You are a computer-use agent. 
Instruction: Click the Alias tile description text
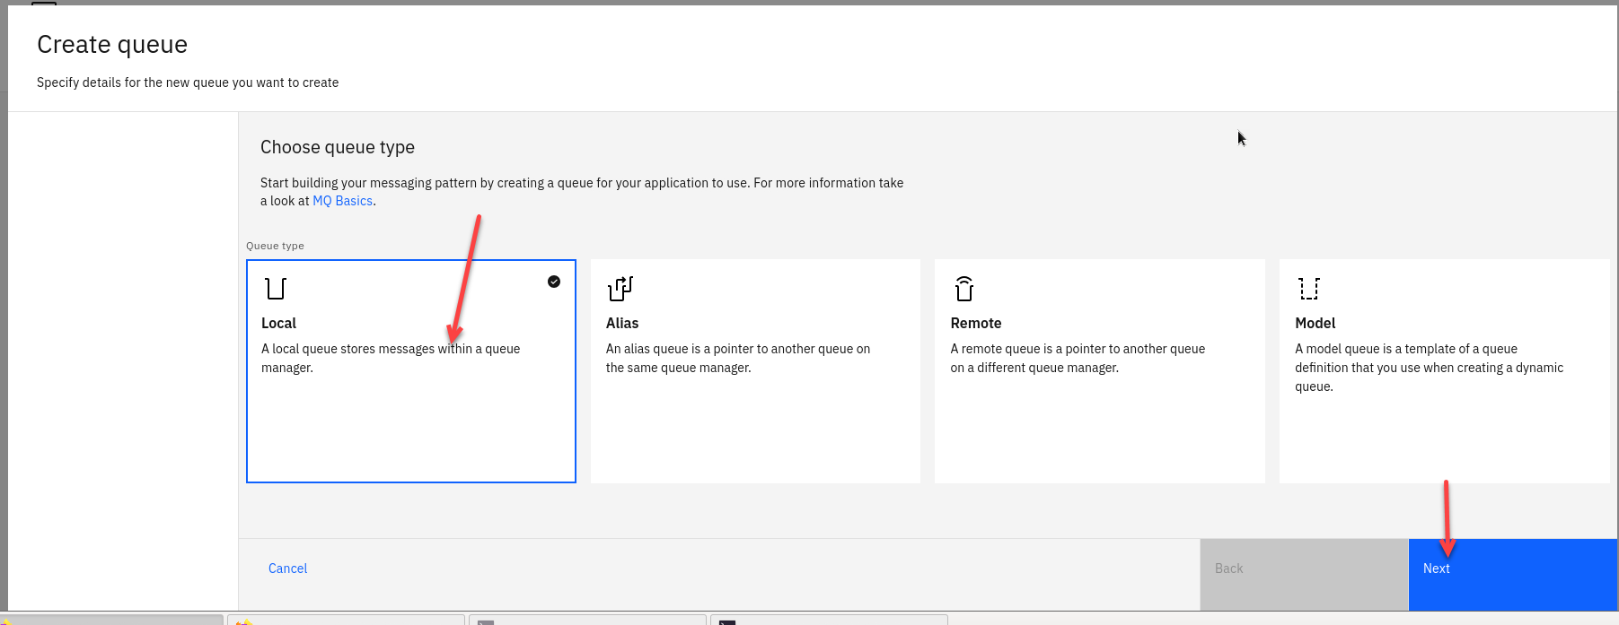[x=737, y=358]
